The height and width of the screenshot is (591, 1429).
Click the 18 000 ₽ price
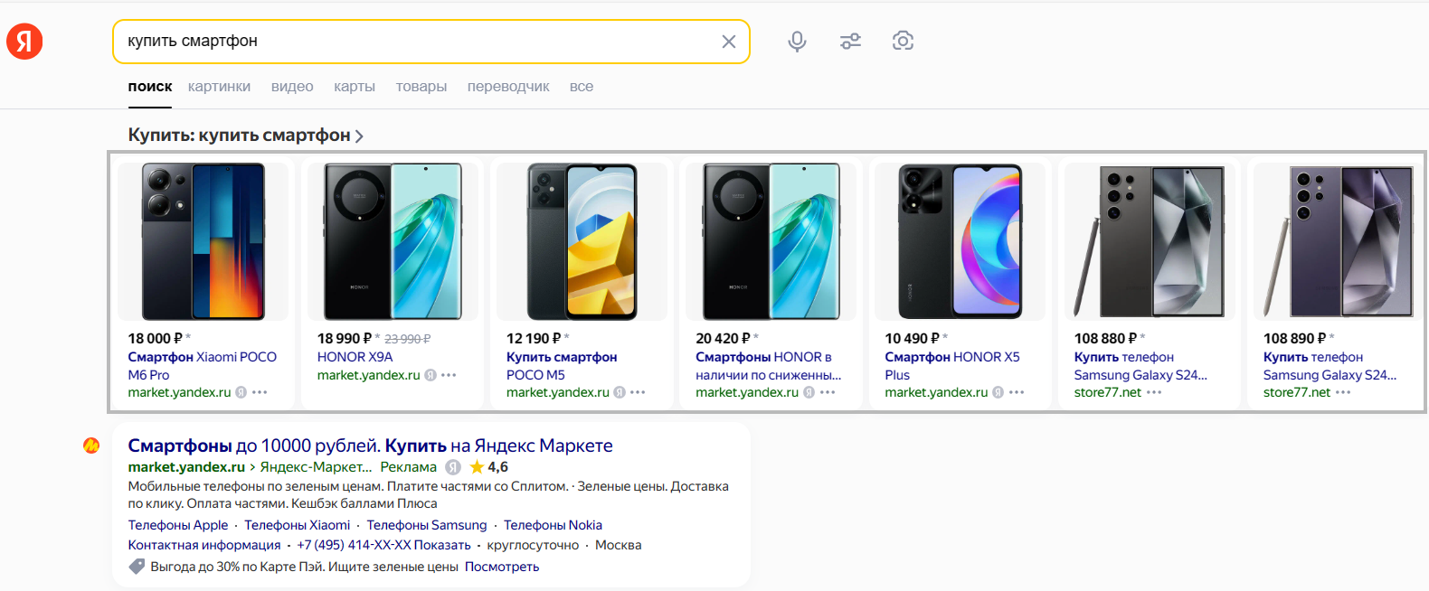click(x=155, y=338)
